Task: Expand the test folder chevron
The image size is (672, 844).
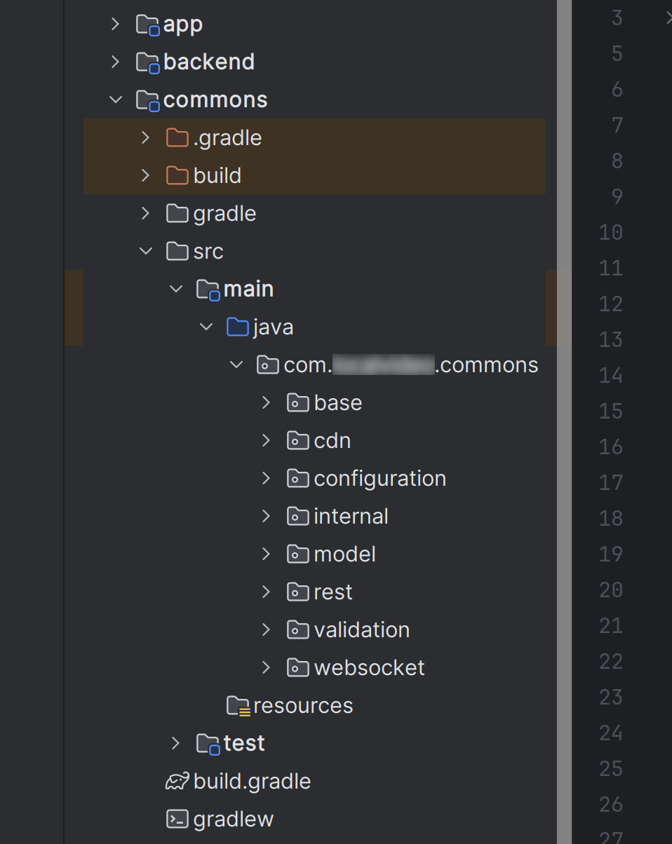Action: [x=176, y=744]
